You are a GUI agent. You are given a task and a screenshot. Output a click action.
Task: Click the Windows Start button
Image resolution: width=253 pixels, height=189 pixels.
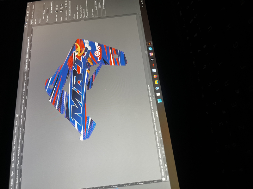[x=159, y=100]
